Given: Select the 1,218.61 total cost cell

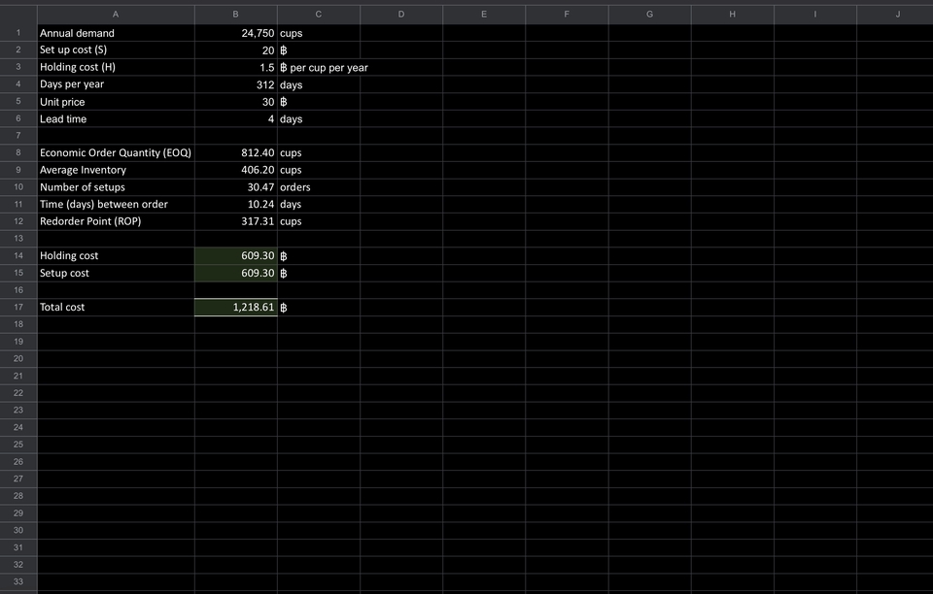Looking at the screenshot, I should click(235, 307).
